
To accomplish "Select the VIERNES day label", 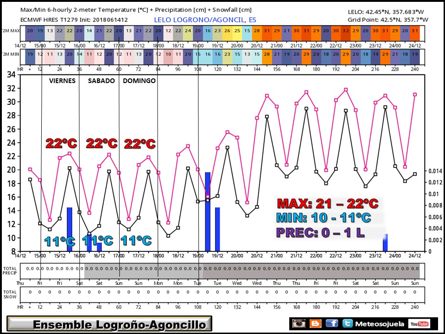I will point(62,81).
